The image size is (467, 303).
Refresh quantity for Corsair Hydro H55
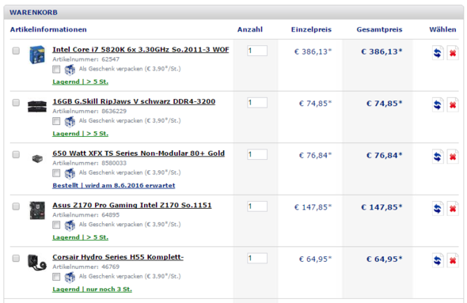tap(438, 260)
